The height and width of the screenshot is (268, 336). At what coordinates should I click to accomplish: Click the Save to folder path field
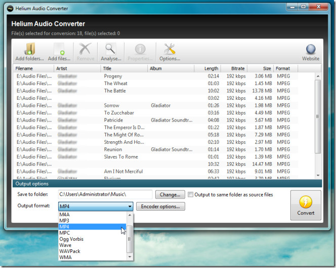coord(105,195)
